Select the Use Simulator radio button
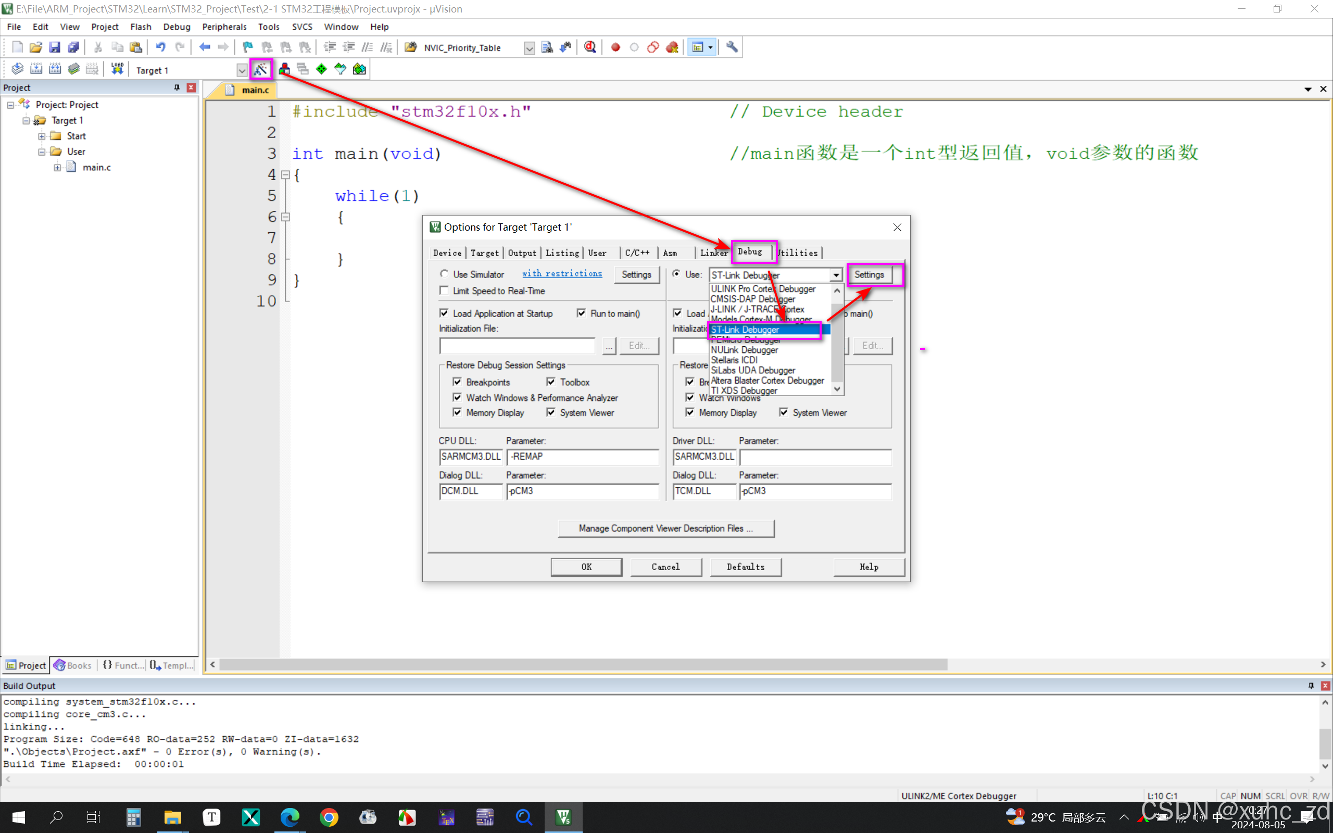This screenshot has width=1333, height=833. click(x=444, y=274)
